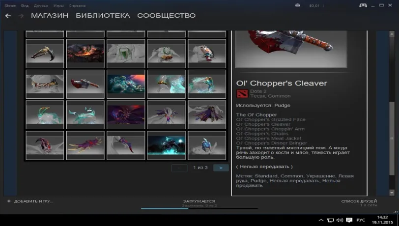The image size is (399, 226).
Task: Open СПИСОК ДРУЗЕЙ friends list
Action: [359, 201]
